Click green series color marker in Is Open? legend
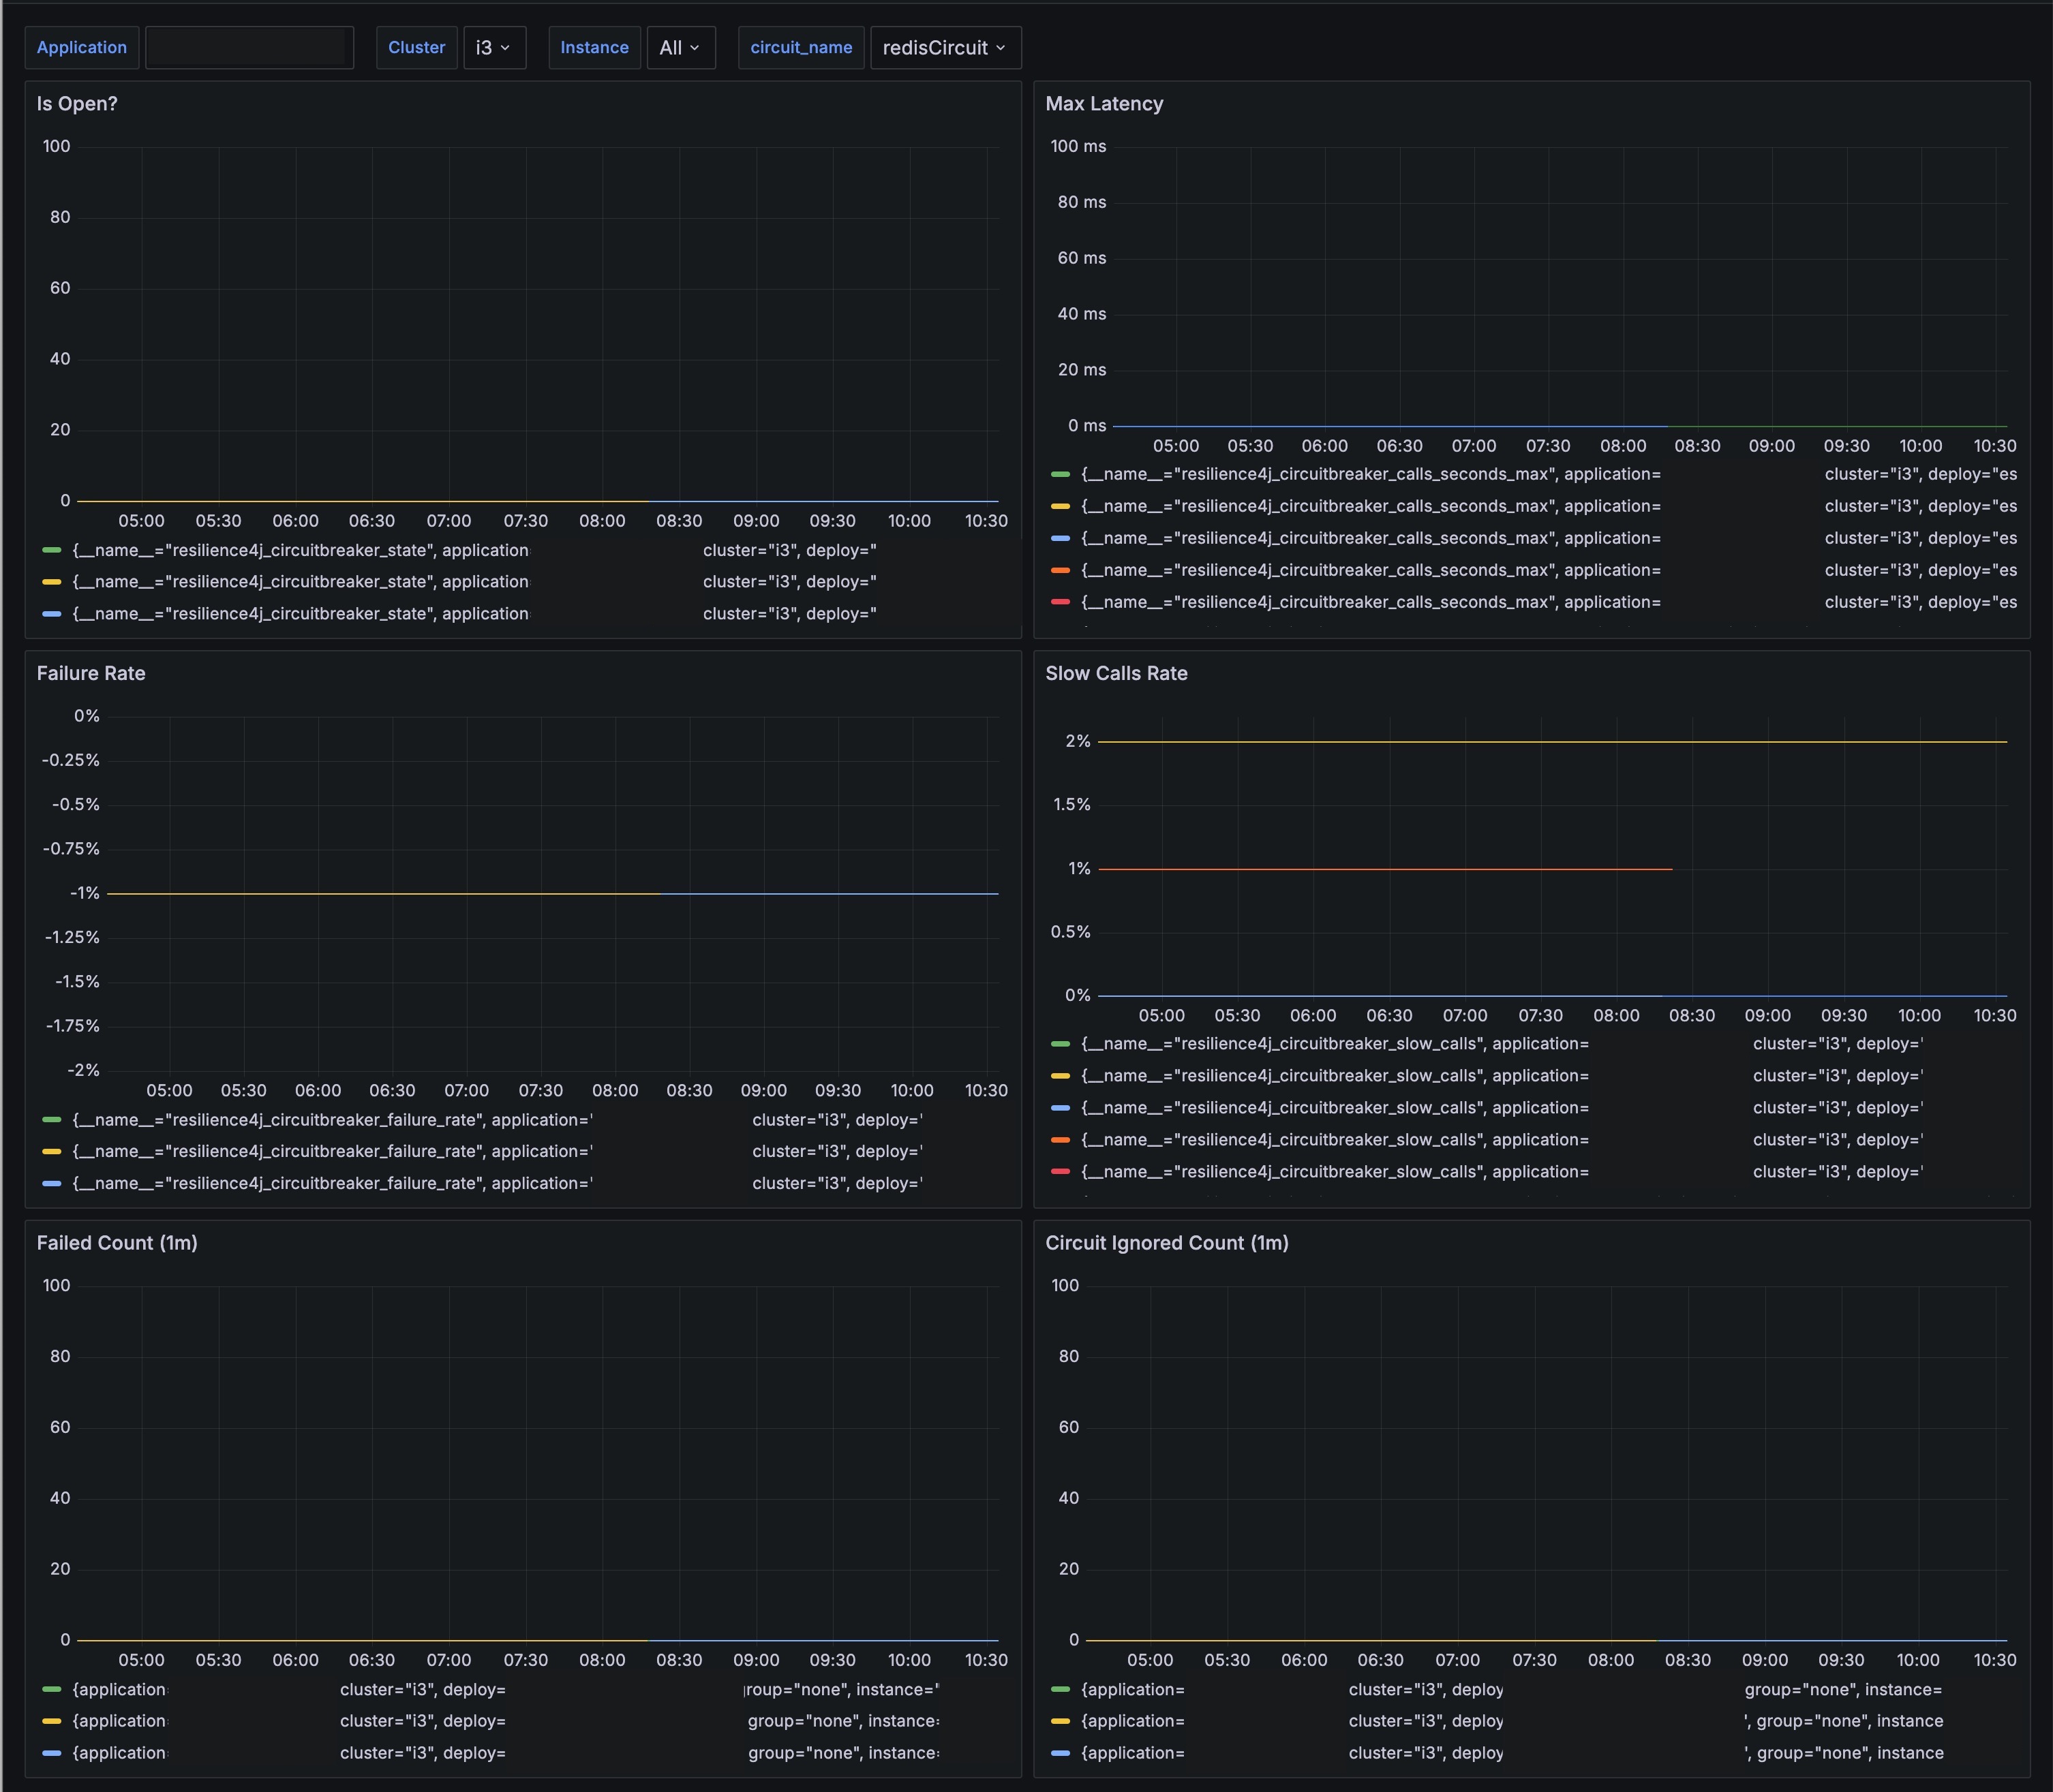The image size is (2053, 1792). click(x=52, y=550)
